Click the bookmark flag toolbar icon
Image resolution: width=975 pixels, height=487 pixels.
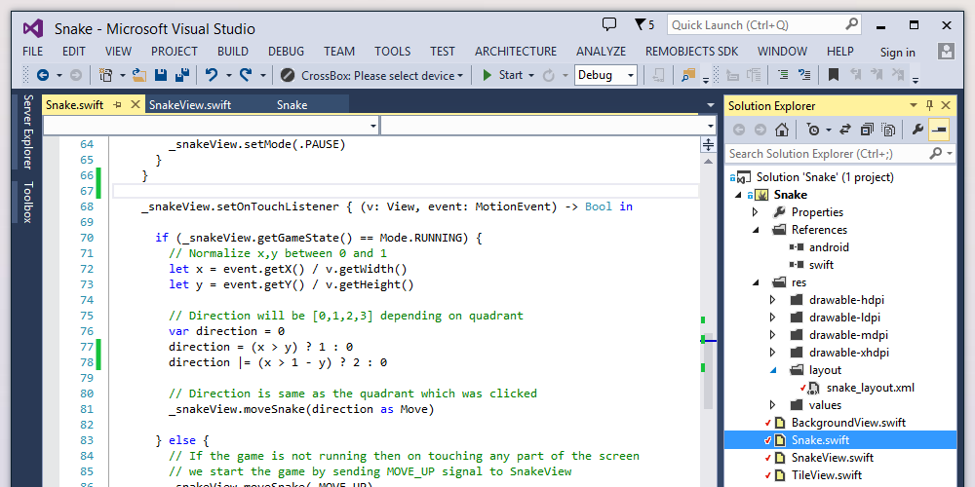tap(834, 75)
